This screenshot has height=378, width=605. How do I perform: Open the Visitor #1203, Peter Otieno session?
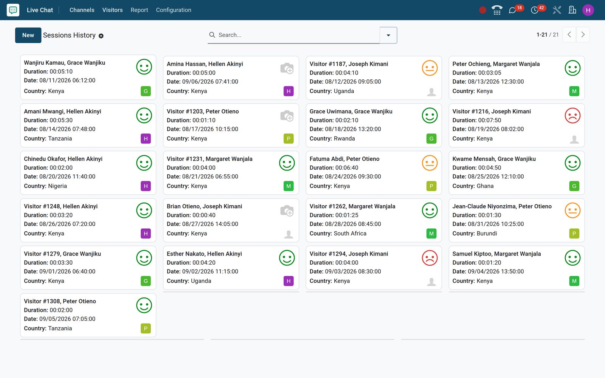231,125
